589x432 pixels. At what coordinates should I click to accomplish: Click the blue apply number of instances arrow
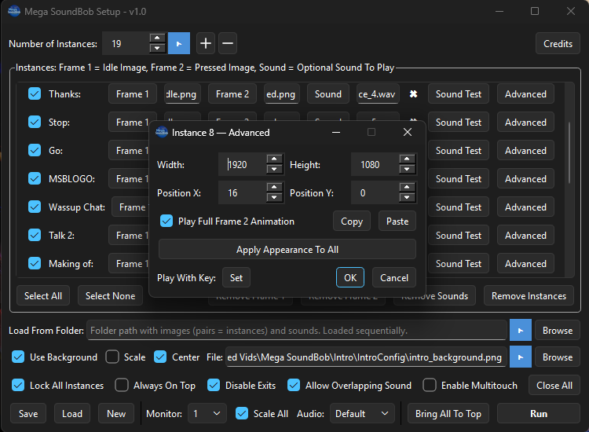(x=179, y=44)
